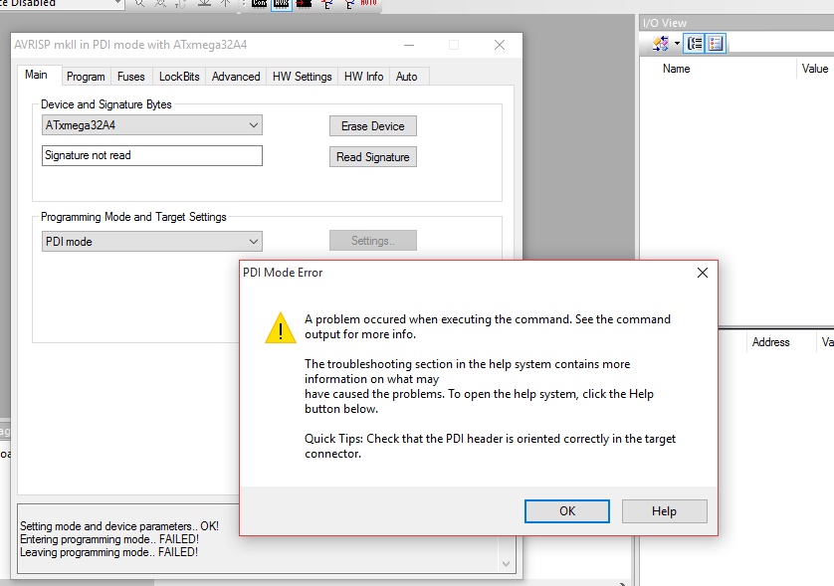This screenshot has width=834, height=586.
Task: Click the 'AVR' programmer toolbar icon
Action: [x=282, y=4]
